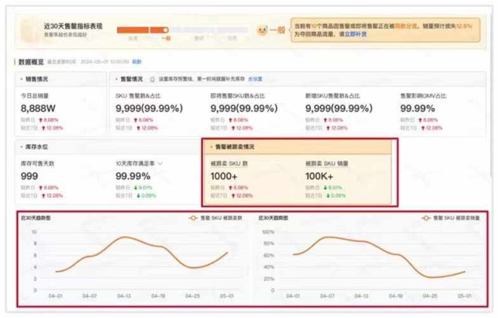Click the mood emoji indicator icon
498x318 pixels.
(263, 30)
